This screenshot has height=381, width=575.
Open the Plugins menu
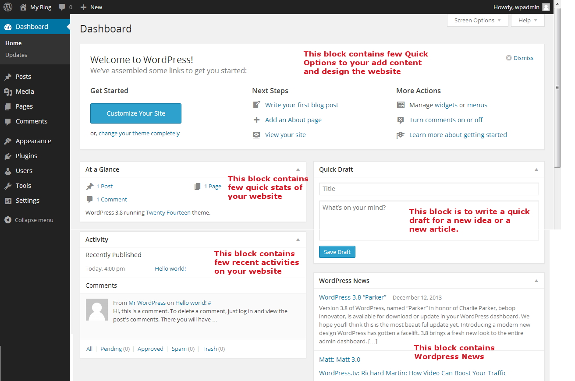click(x=35, y=156)
